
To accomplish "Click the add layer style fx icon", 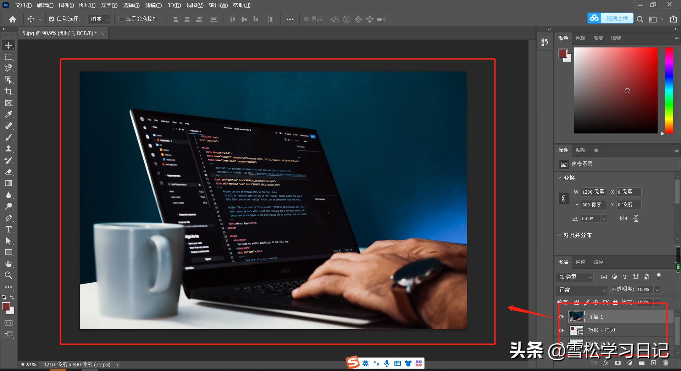I will point(606,363).
